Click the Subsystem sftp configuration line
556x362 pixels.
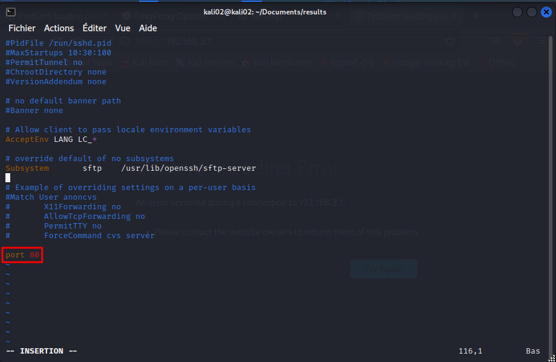pos(130,168)
